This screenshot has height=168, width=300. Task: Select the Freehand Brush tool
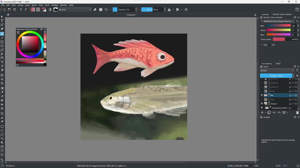(x=2, y=34)
